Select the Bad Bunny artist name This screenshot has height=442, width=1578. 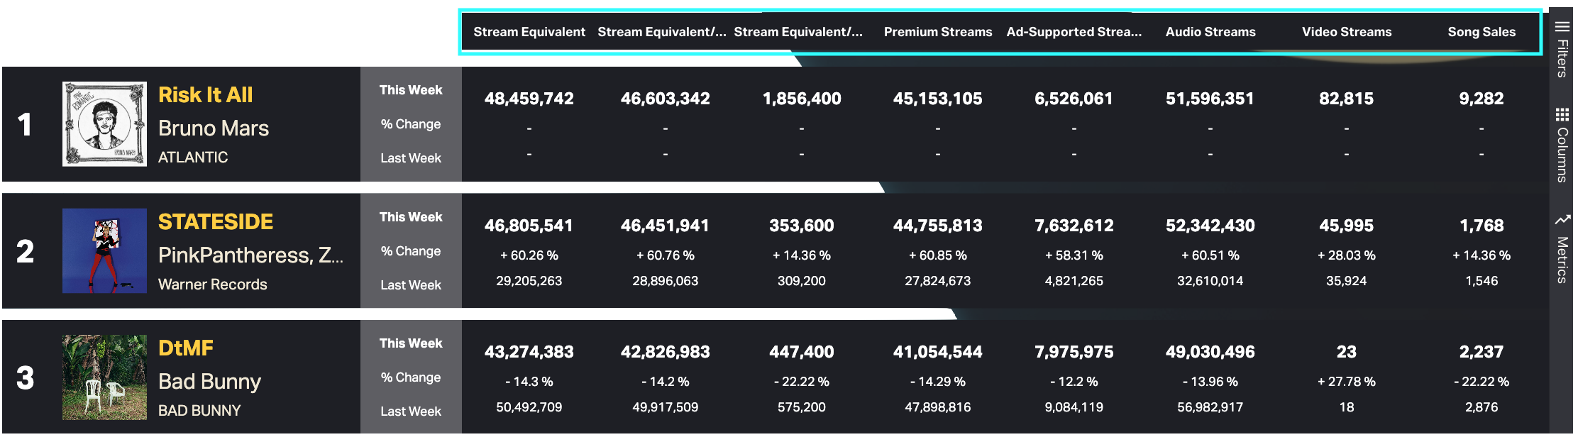click(x=209, y=382)
